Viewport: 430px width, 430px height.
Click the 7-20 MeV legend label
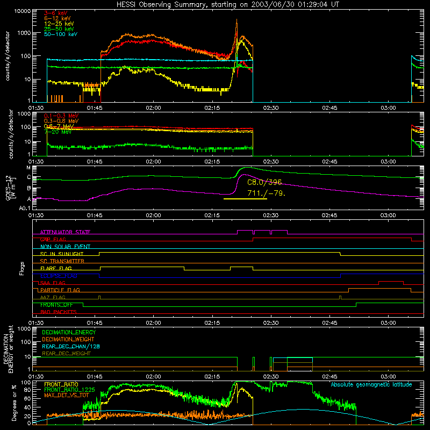[58, 132]
